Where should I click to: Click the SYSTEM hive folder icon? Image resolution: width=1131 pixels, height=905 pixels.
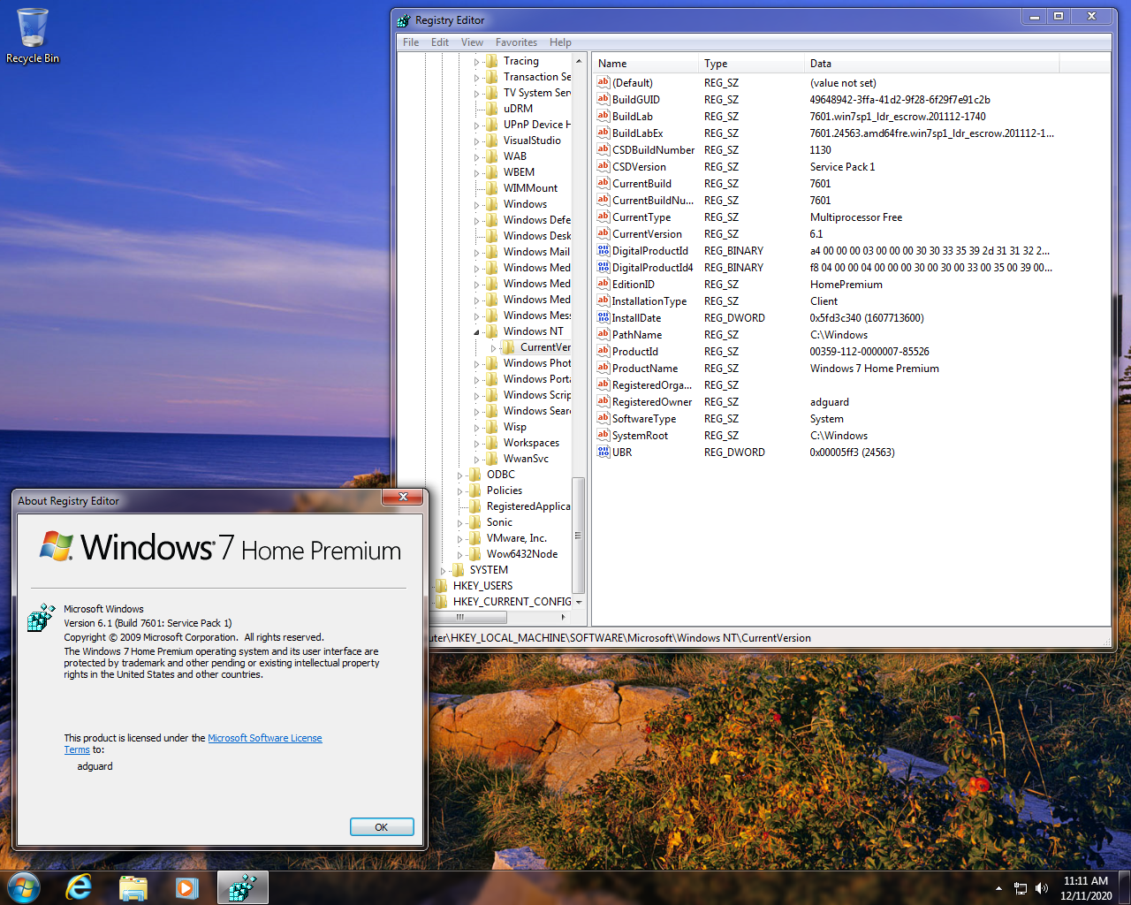pos(459,570)
